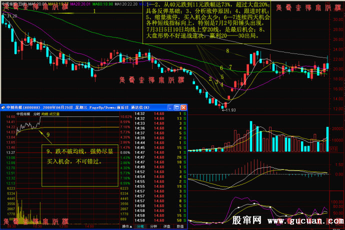345x230 pixels.
Task: Open the 操作 dropdown at popup bottom
Action: tap(127, 226)
